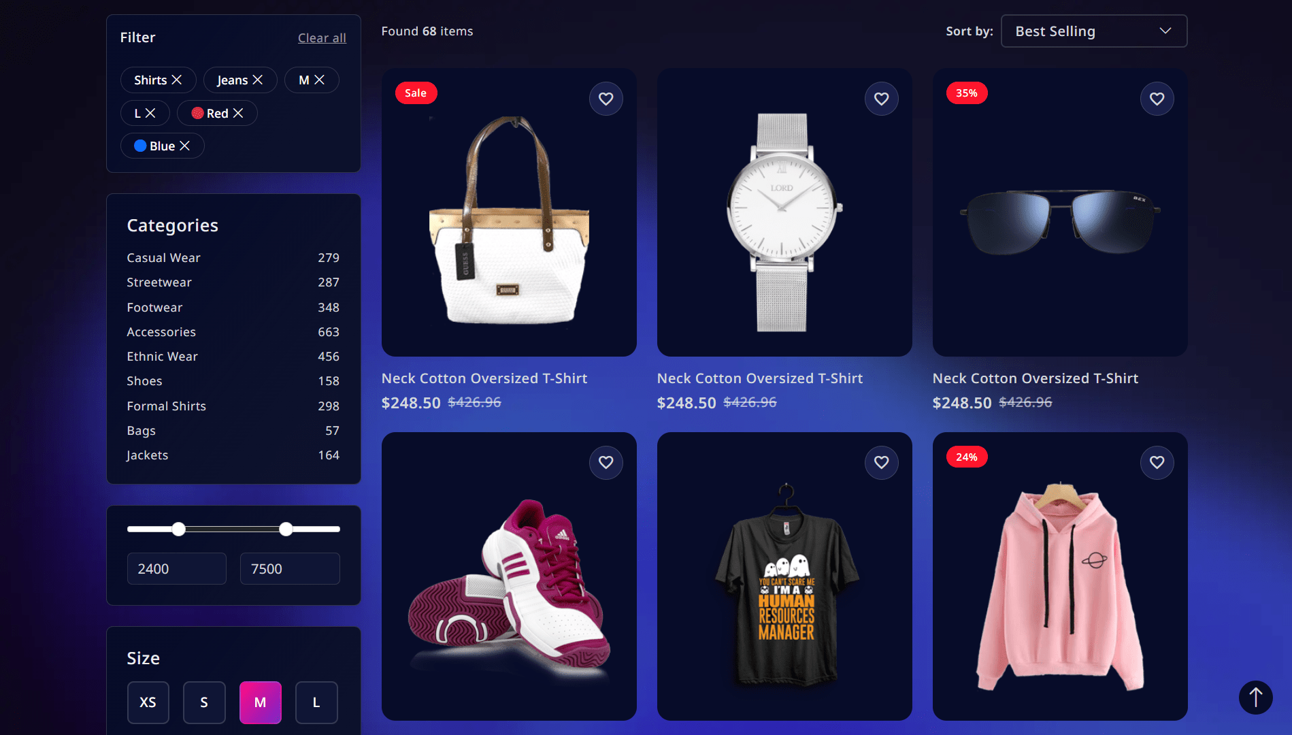
Task: Click the Clear all link
Action: point(322,38)
